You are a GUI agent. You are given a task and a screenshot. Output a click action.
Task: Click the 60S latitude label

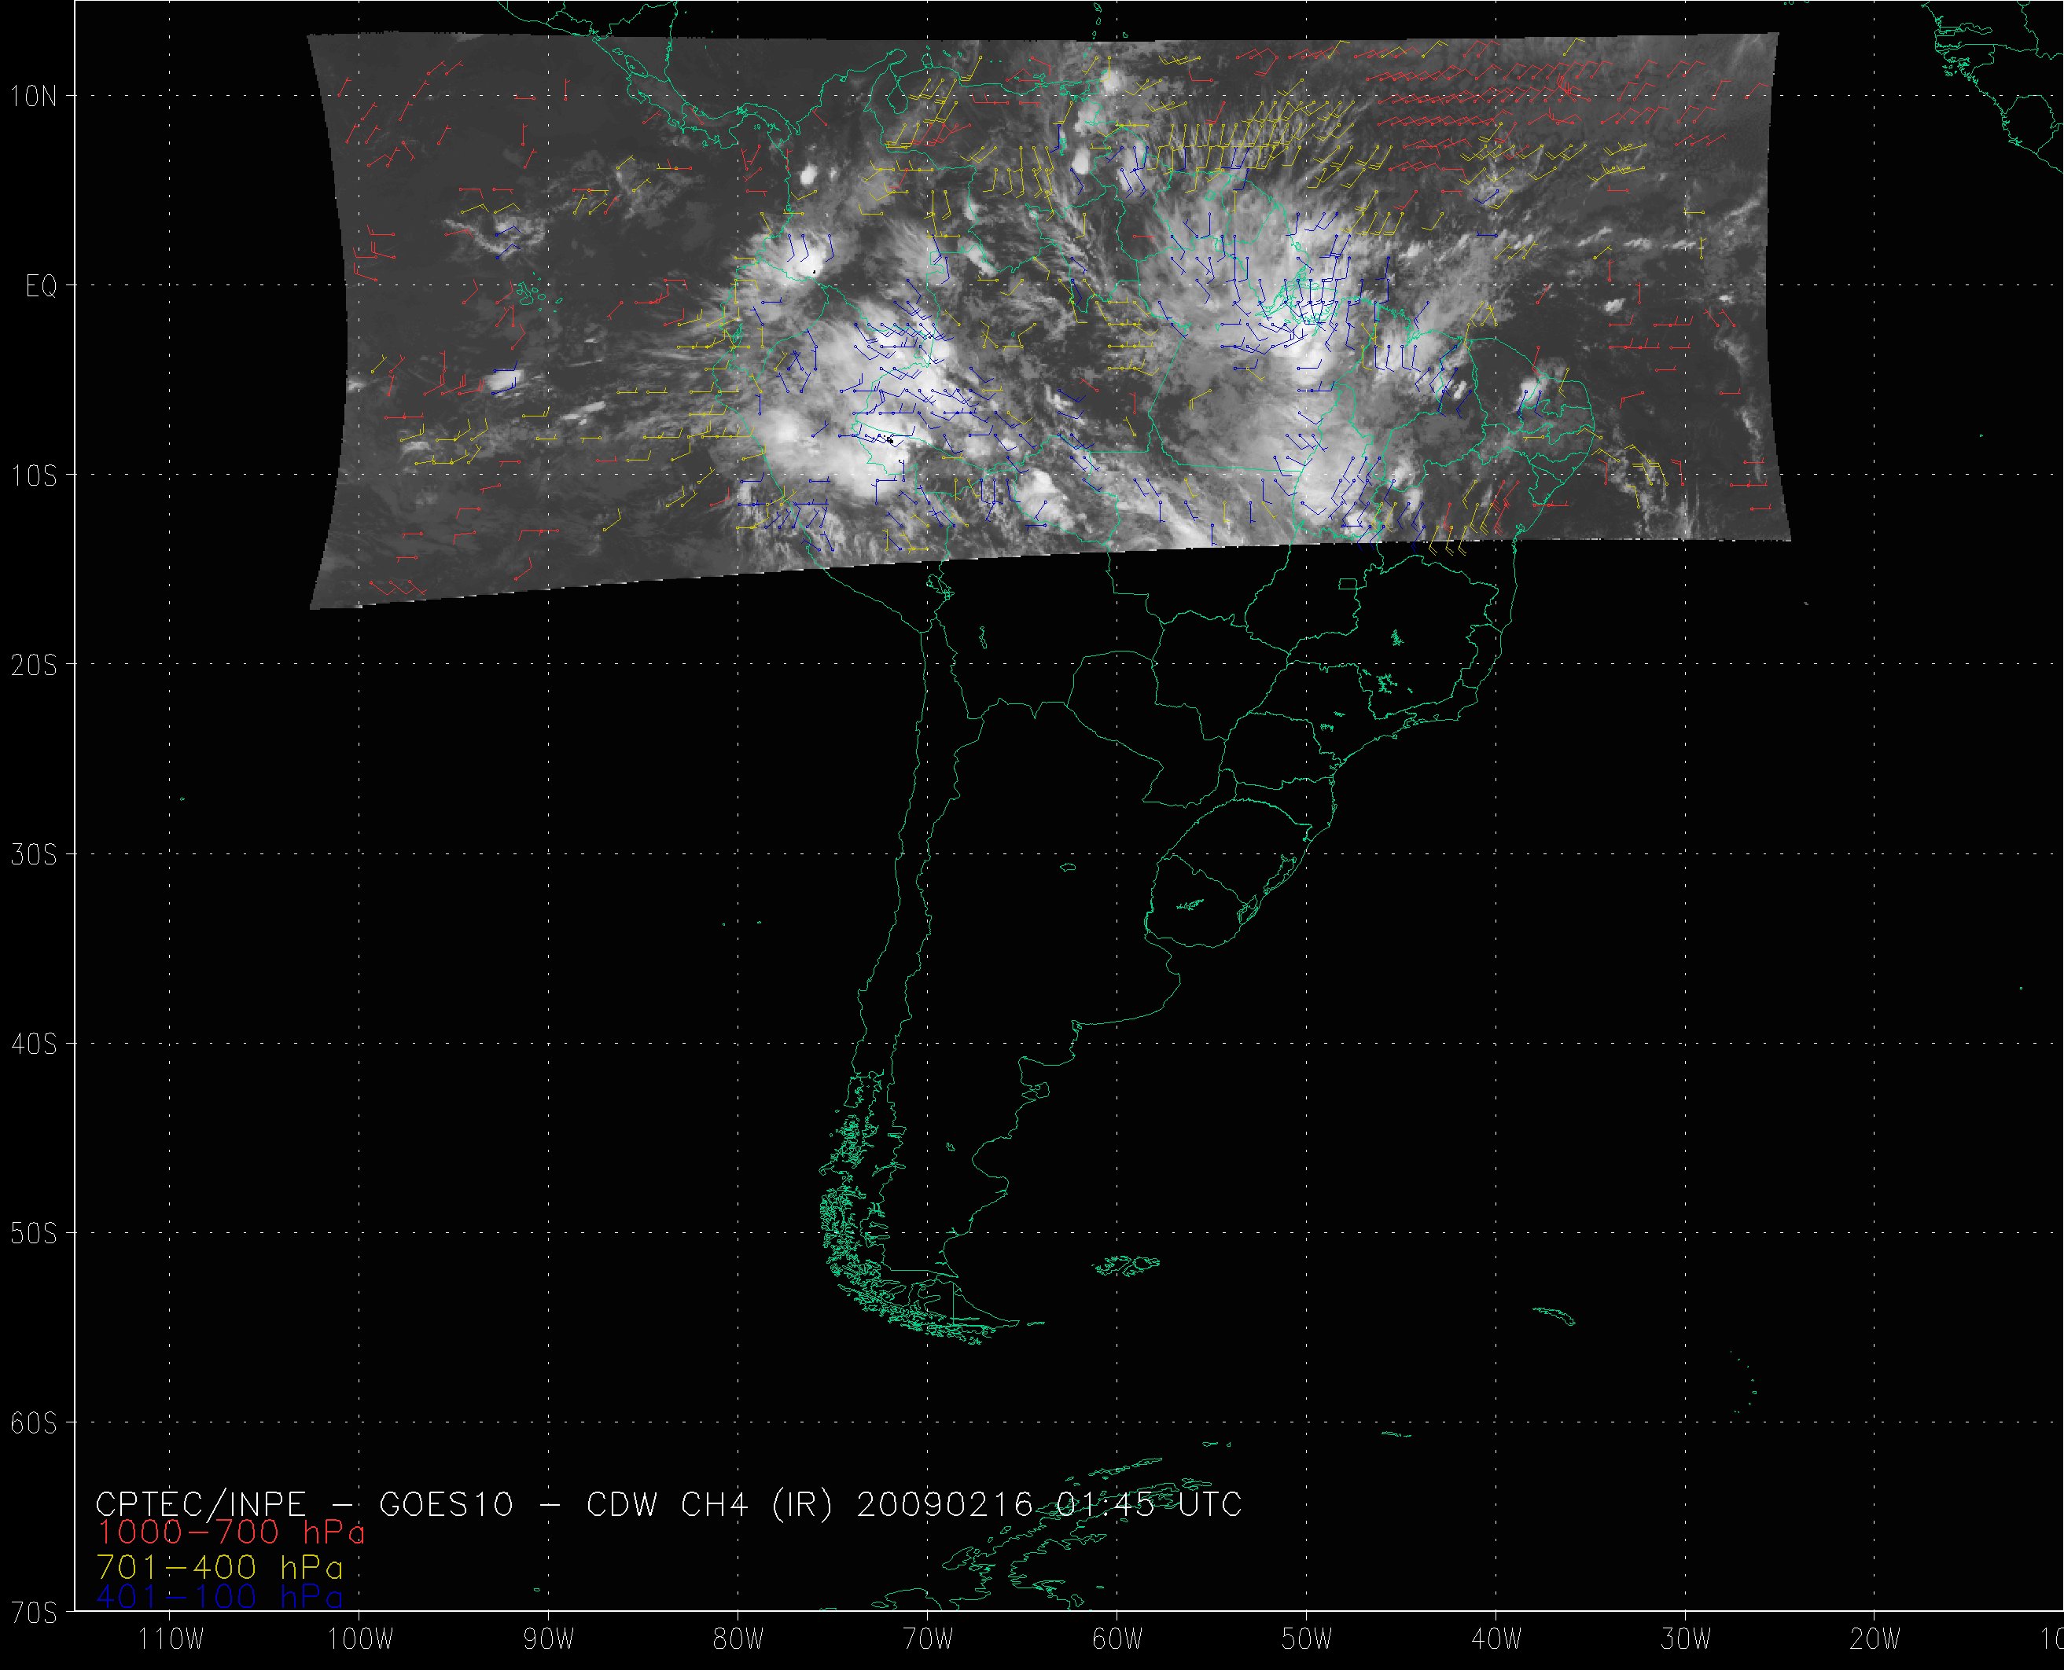point(35,1422)
